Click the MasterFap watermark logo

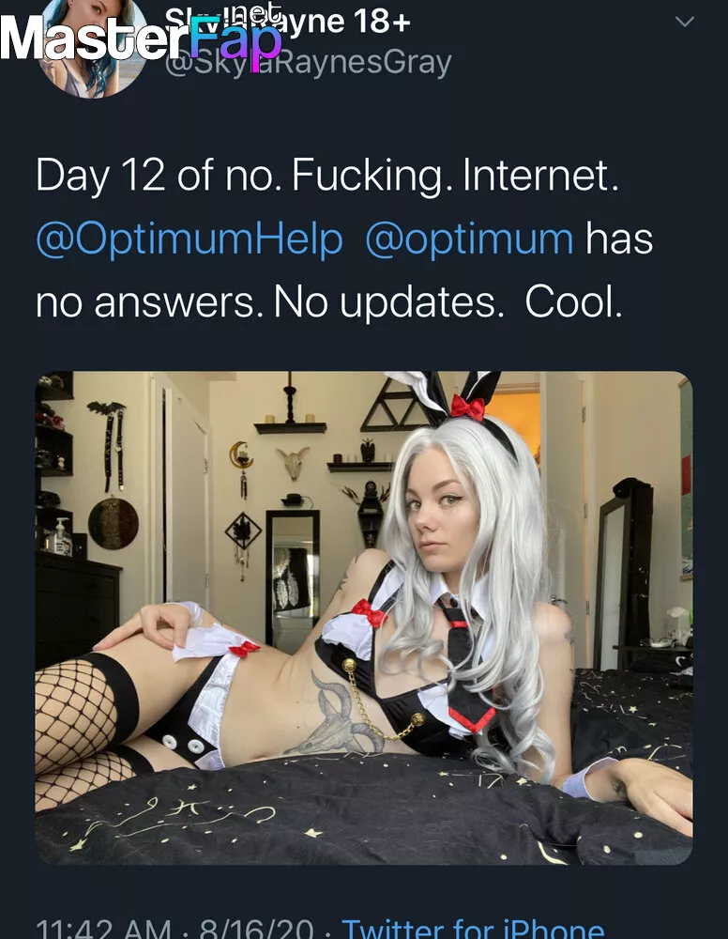point(141,38)
